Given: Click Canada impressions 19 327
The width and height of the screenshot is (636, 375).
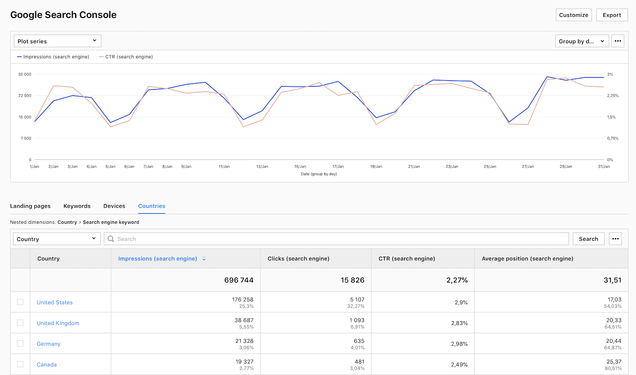Looking at the screenshot, I should (x=245, y=362).
